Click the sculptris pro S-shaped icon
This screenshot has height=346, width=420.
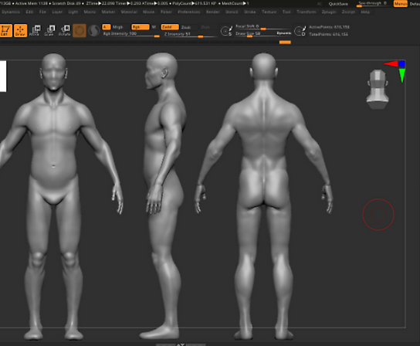tap(94, 31)
